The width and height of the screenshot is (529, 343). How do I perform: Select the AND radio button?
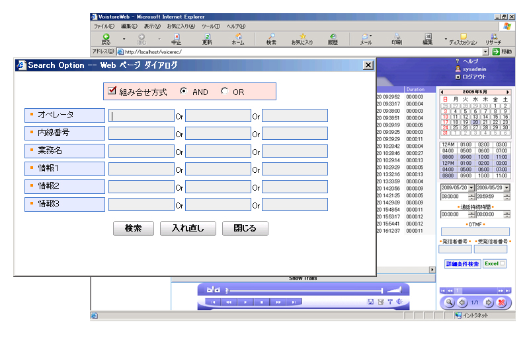183,91
